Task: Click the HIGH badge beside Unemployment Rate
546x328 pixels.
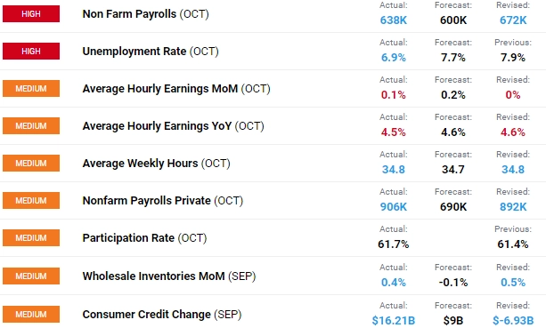Action: 31,51
